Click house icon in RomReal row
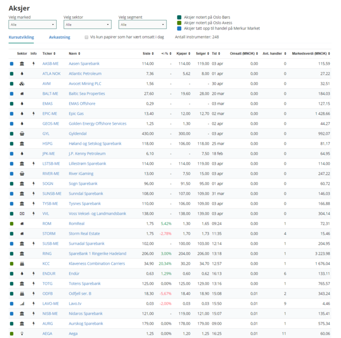The height and width of the screenshot is (338, 341). tap(22, 224)
